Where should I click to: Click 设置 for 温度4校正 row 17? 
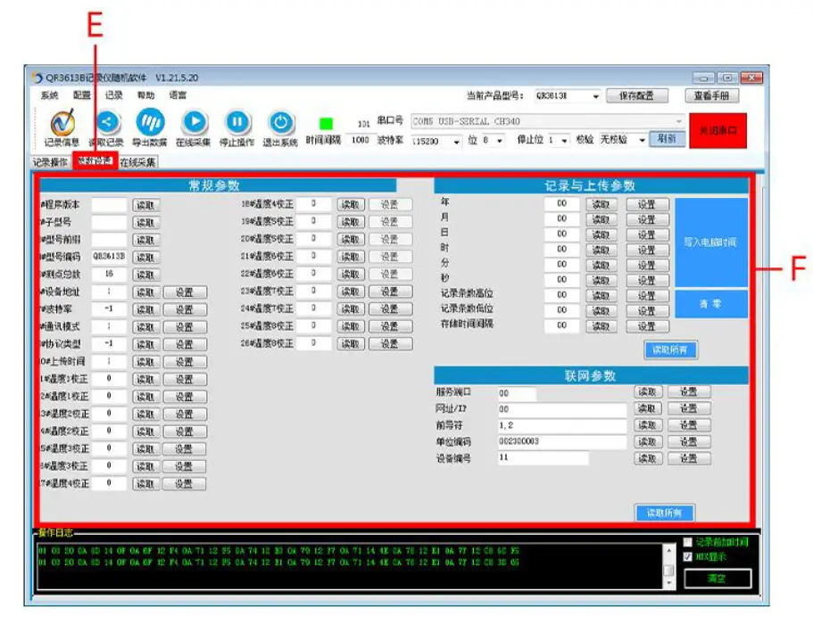point(184,484)
